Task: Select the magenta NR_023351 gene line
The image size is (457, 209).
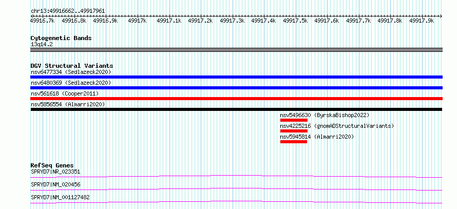Action: [x=236, y=176]
